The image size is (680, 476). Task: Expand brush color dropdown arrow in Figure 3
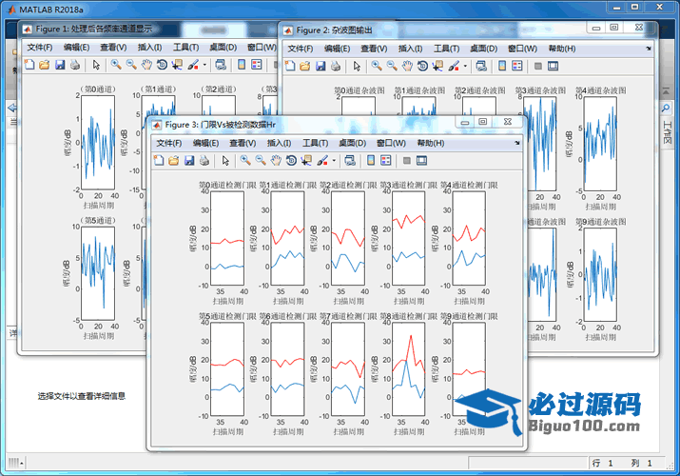coord(334,161)
